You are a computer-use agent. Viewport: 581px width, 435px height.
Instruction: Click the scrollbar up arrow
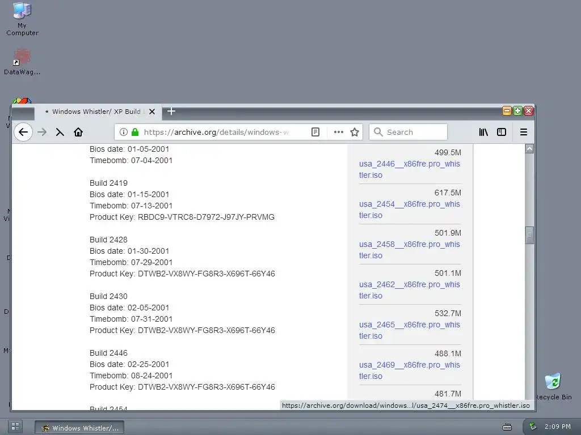(530, 149)
